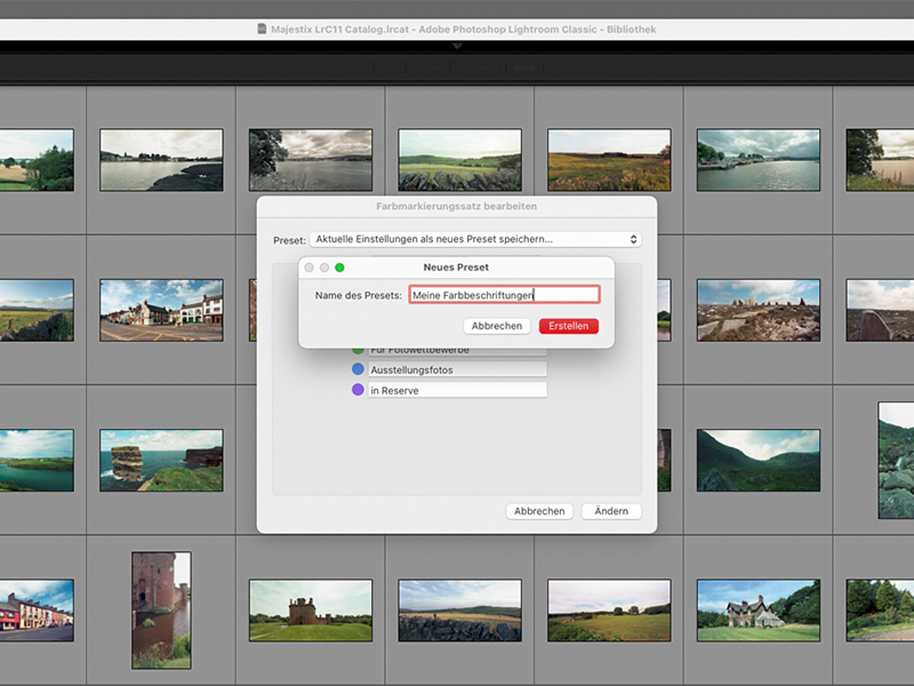This screenshot has width=914, height=686.
Task: Select the green mountain valley thumbnail
Action: [759, 460]
